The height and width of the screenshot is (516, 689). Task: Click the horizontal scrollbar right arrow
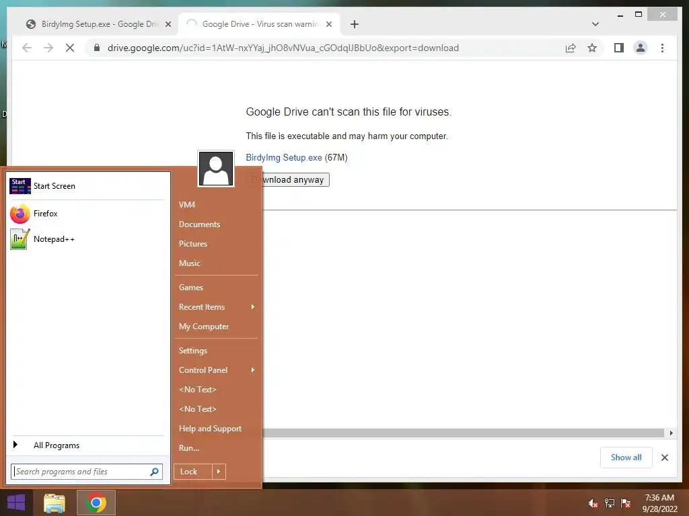671,433
